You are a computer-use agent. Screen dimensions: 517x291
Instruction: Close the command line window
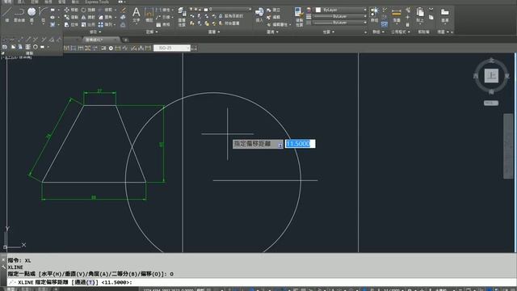tap(3, 260)
